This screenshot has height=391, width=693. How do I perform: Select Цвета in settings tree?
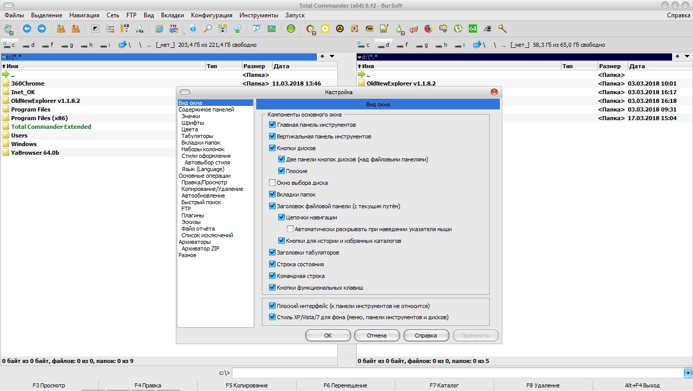tap(190, 129)
